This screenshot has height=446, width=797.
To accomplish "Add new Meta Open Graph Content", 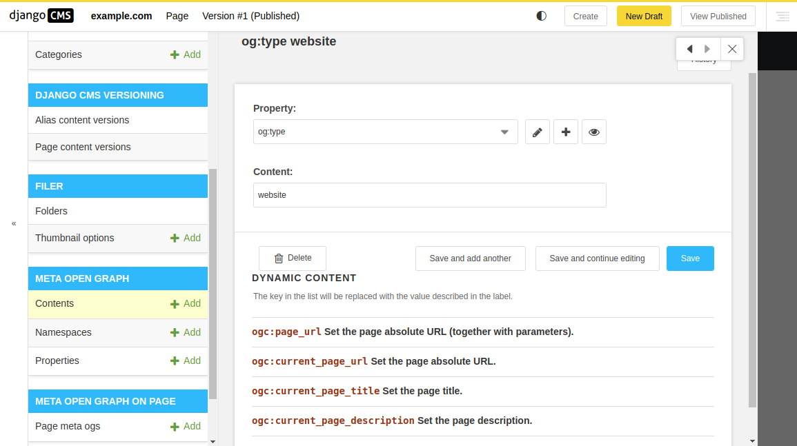I will click(186, 304).
